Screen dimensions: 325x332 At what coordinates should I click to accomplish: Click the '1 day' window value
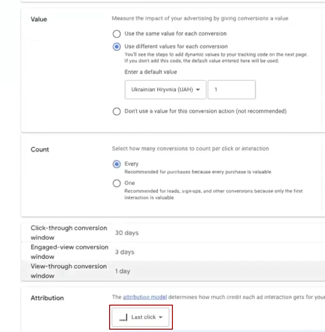click(x=122, y=272)
